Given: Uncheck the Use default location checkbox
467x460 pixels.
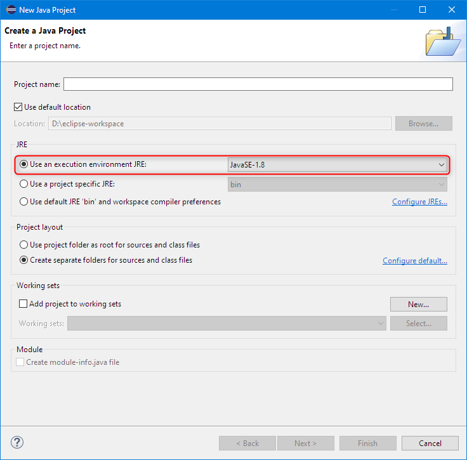Looking at the screenshot, I should click(18, 107).
